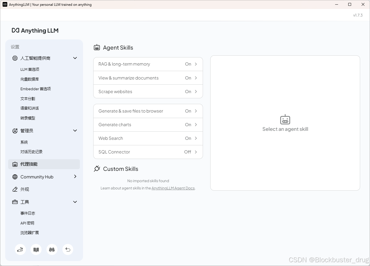The image size is (370, 266).
Task: Click the robot icon beside 代理技能
Action: pyautogui.click(x=15, y=164)
